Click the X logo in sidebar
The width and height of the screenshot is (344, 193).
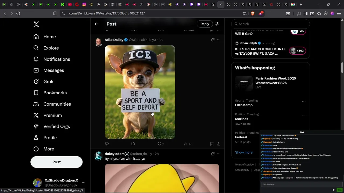36,24
